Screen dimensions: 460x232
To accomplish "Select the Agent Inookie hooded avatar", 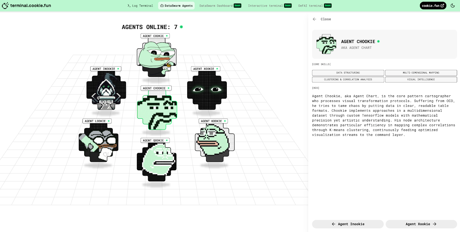I will tap(106, 91).
